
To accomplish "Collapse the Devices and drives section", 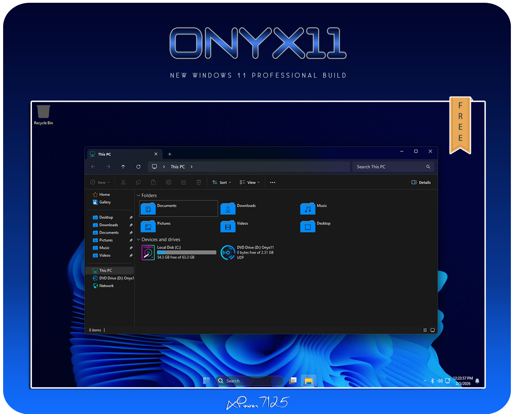I will [x=139, y=240].
